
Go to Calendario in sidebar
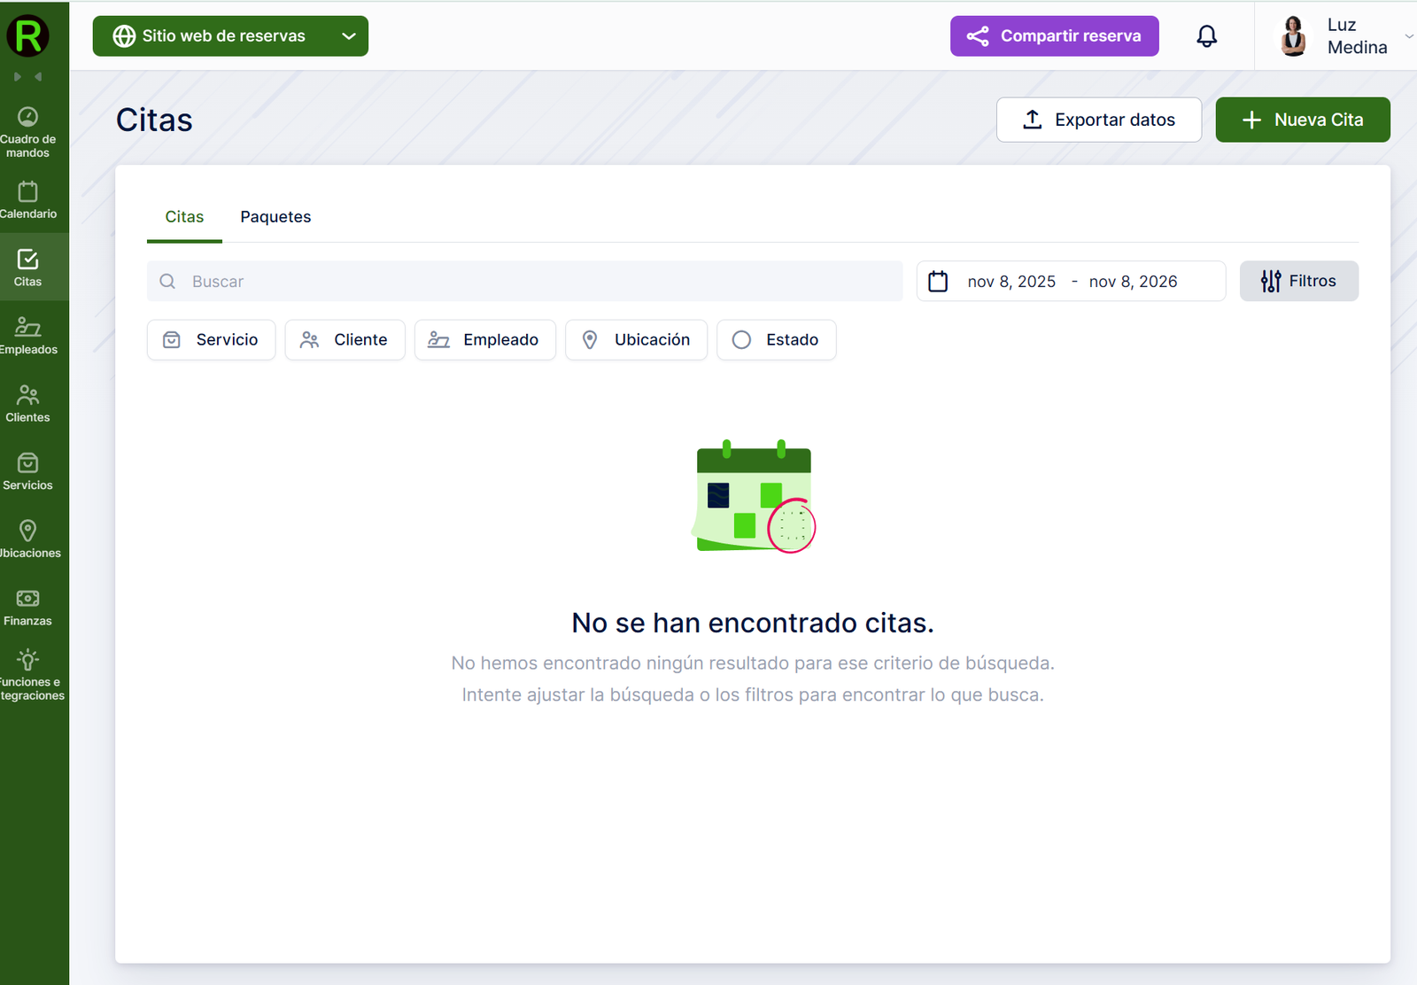[x=28, y=200]
